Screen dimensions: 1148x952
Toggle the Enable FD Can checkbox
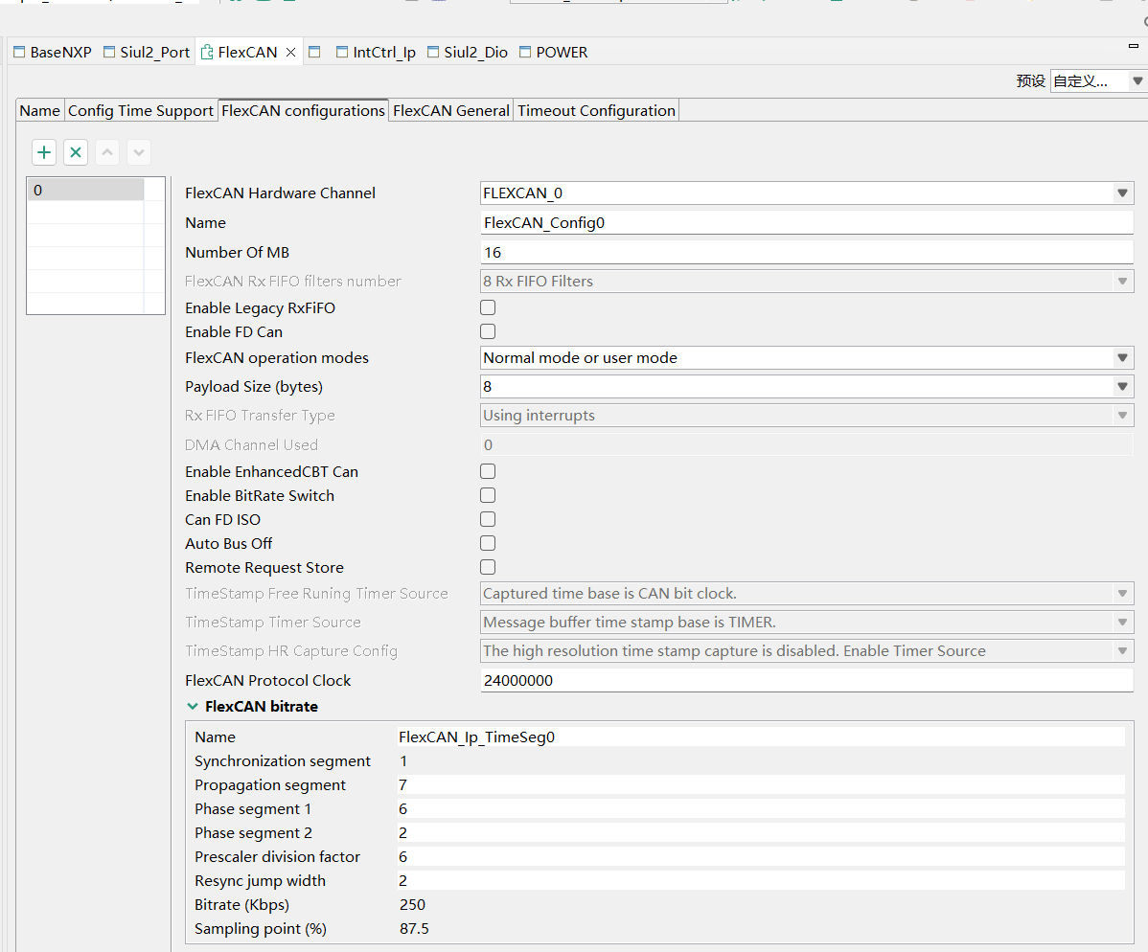488,331
